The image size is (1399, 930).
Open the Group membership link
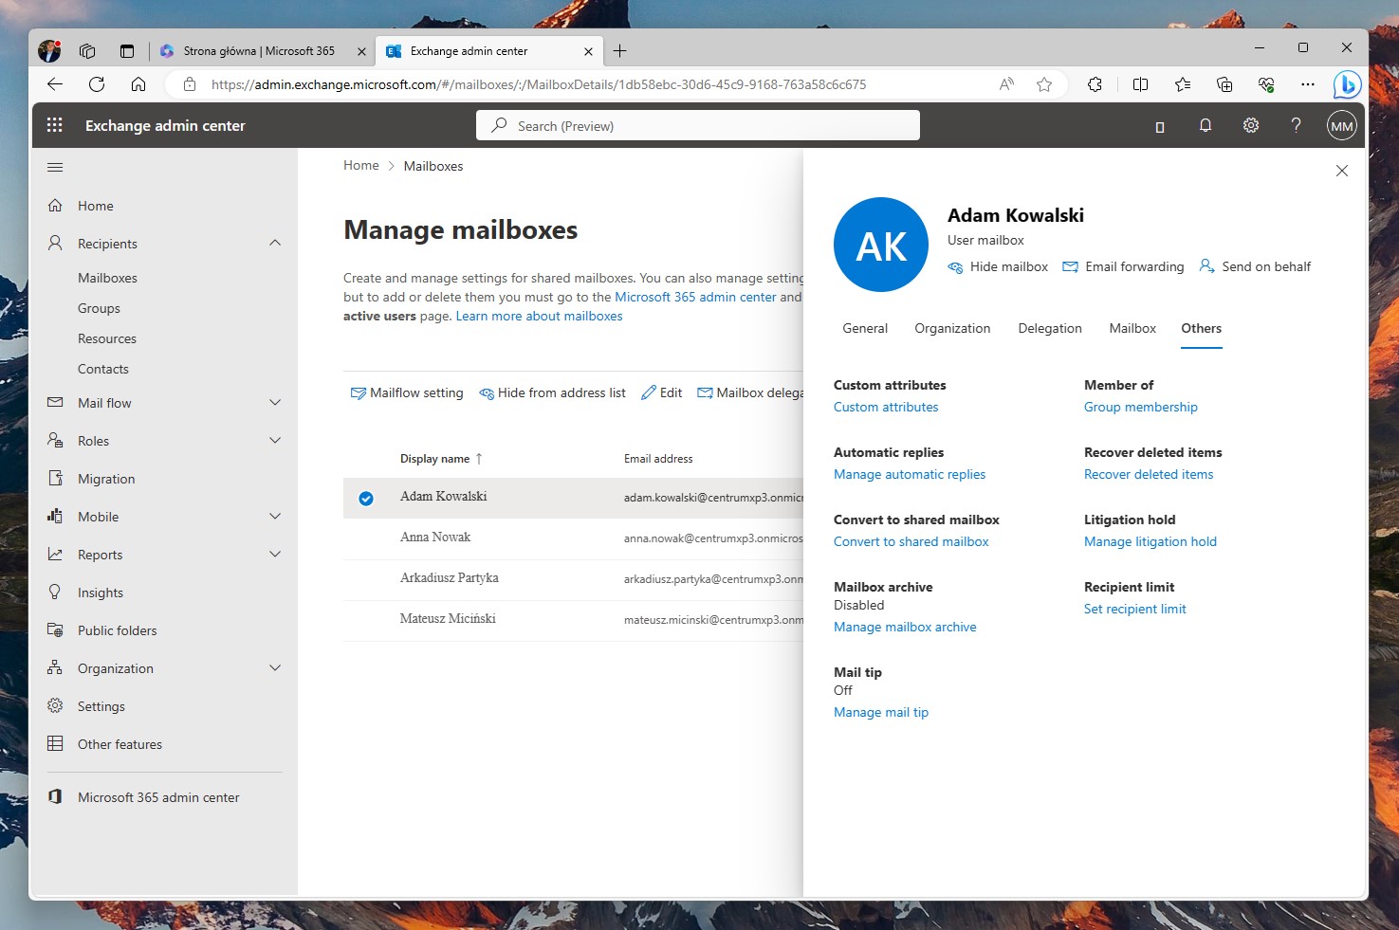coord(1140,408)
